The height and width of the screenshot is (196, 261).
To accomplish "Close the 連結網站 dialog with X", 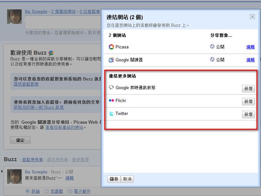I will (252, 16).
